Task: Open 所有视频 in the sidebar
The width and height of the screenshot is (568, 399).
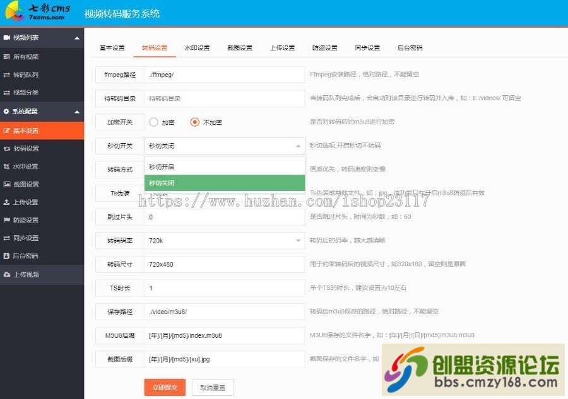Action: pos(42,57)
